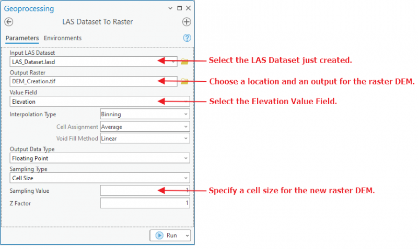Click the Z Factor input field
This screenshot has width=418, height=249.
click(144, 203)
